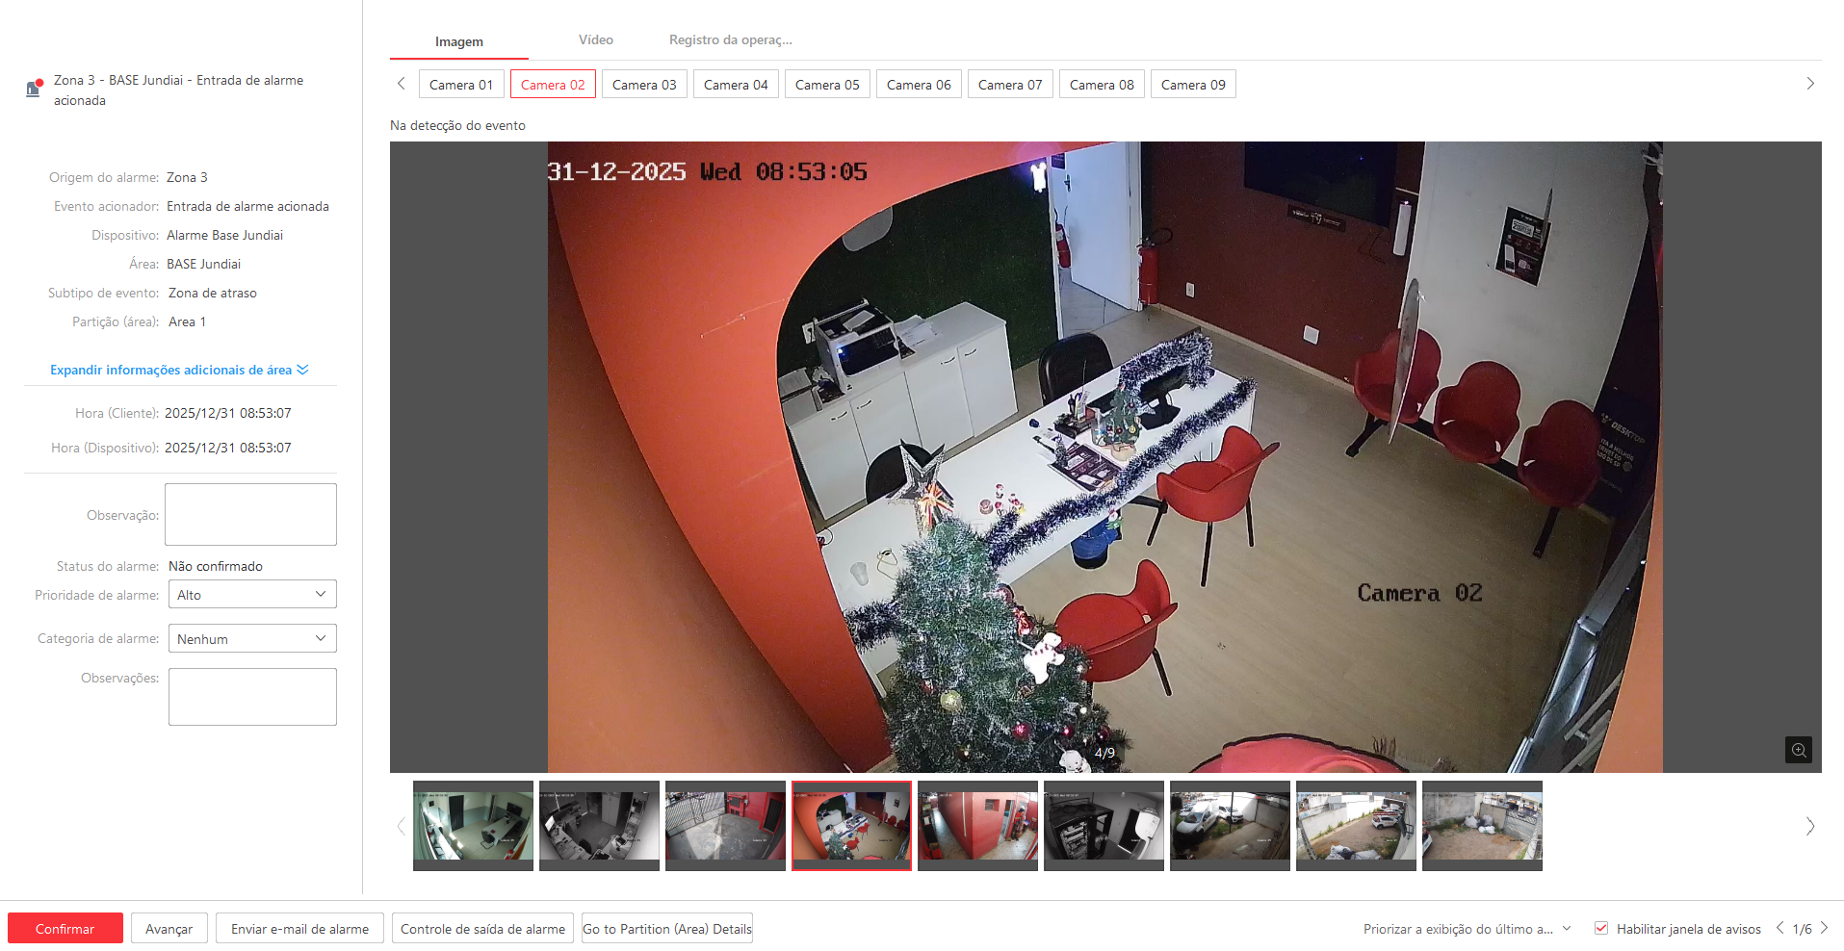Select the Camera 05 button
The height and width of the screenshot is (951, 1844).
827,85
